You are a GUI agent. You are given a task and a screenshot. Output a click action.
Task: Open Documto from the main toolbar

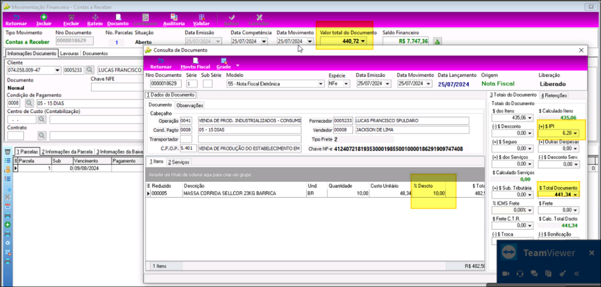point(118,20)
